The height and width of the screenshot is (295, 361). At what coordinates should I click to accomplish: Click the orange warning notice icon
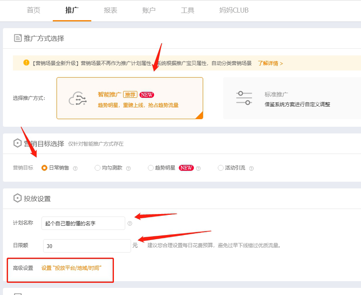[26, 63]
